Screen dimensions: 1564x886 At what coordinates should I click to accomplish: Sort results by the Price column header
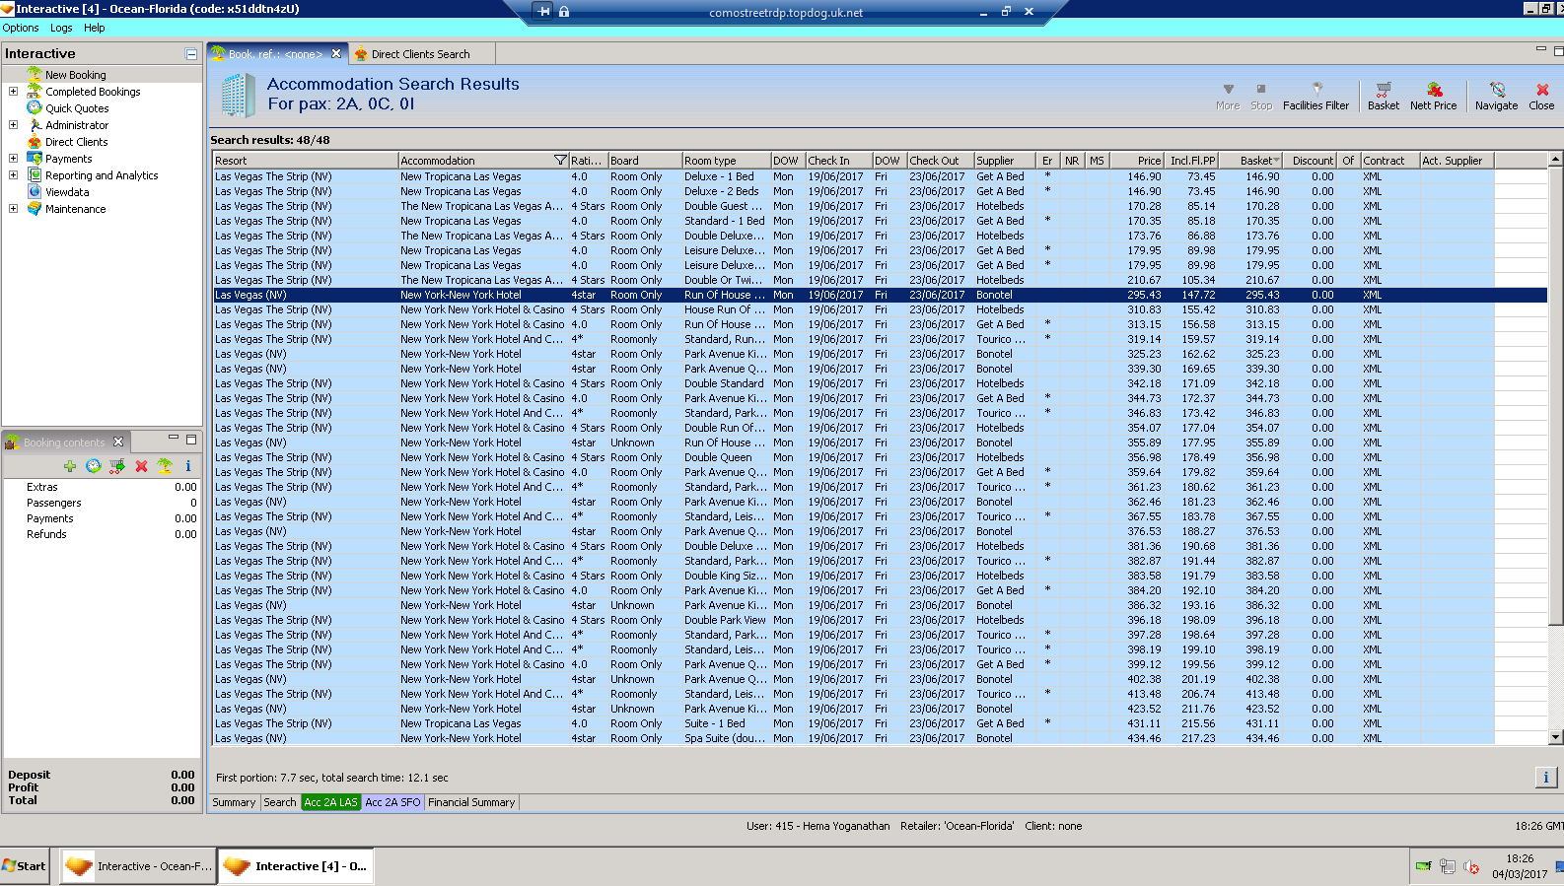(1136, 161)
